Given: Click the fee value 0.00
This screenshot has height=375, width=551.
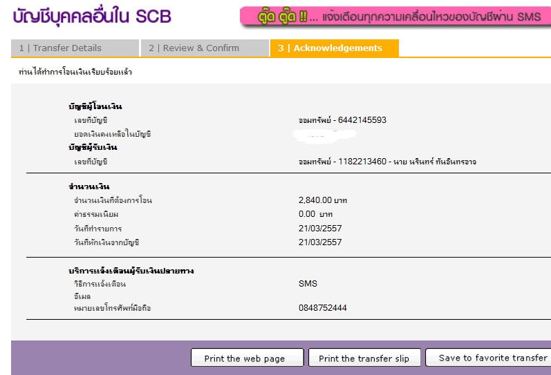Looking at the screenshot, I should [307, 214].
